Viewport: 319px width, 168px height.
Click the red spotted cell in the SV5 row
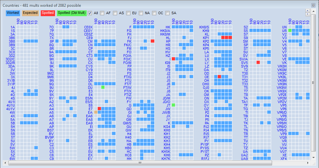tap(258, 62)
